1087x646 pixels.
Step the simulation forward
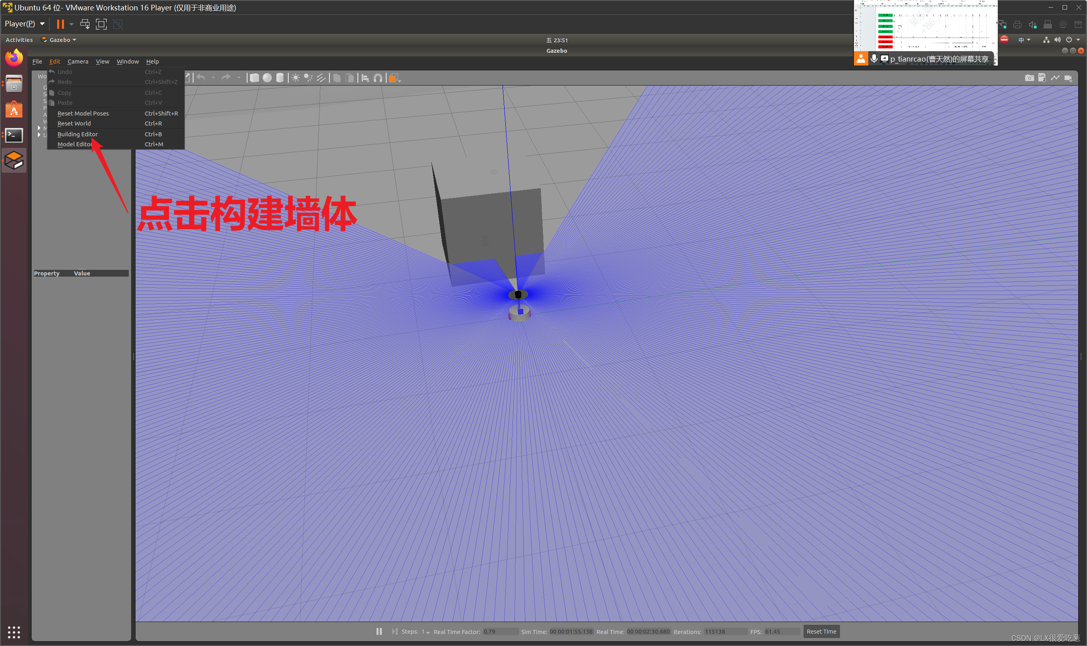tap(395, 631)
